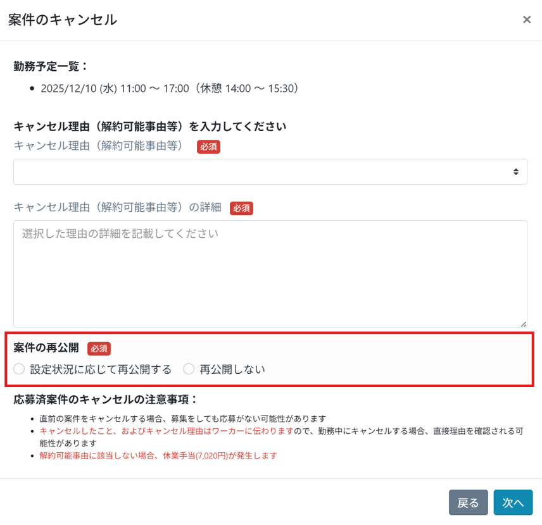Click the キャンセル理由の詳細 field label
Screen dimensions: 542x525
click(117, 207)
